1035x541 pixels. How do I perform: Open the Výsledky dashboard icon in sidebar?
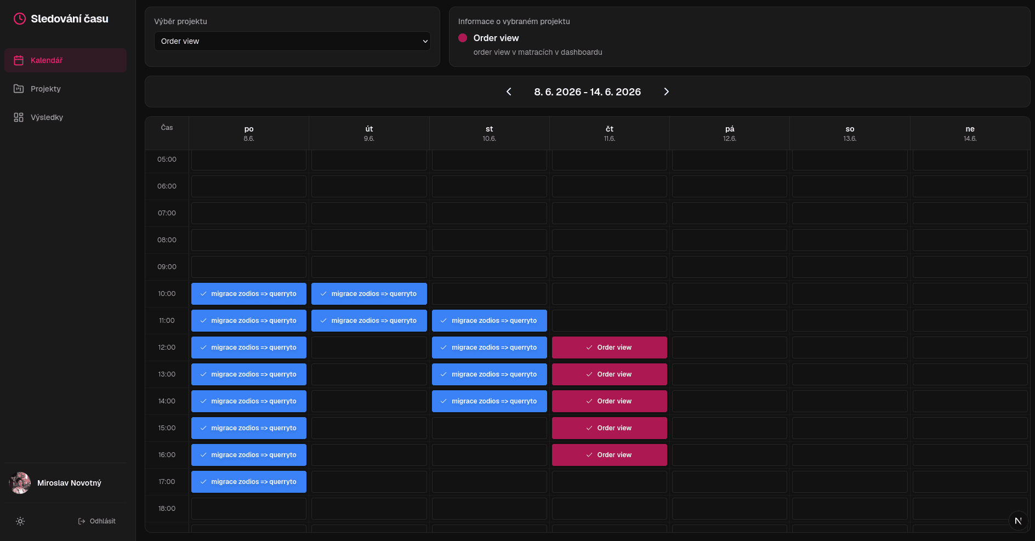point(19,117)
